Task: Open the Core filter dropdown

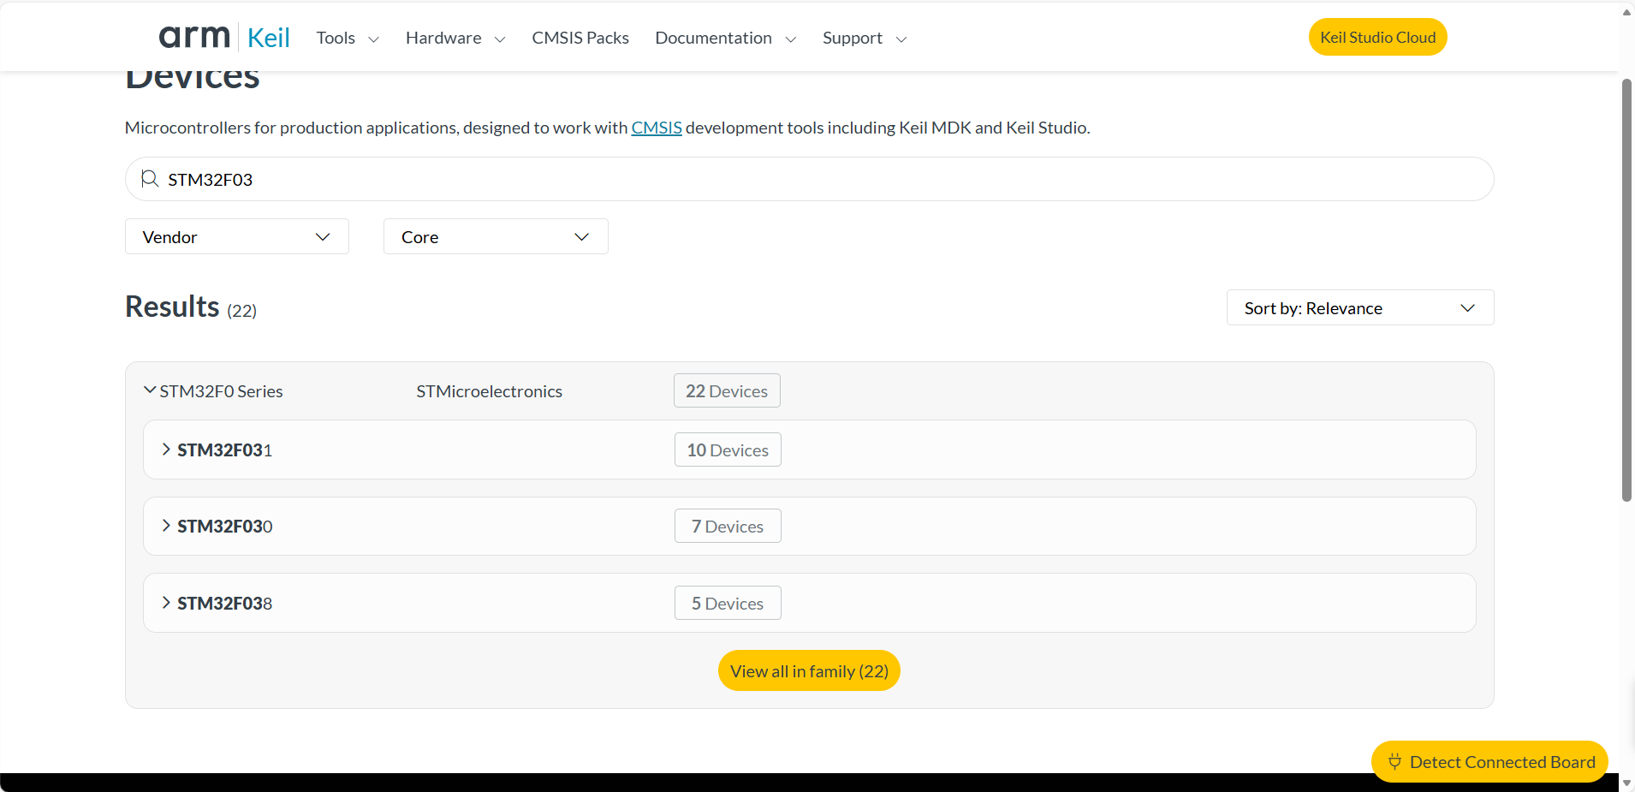Action: click(x=496, y=236)
